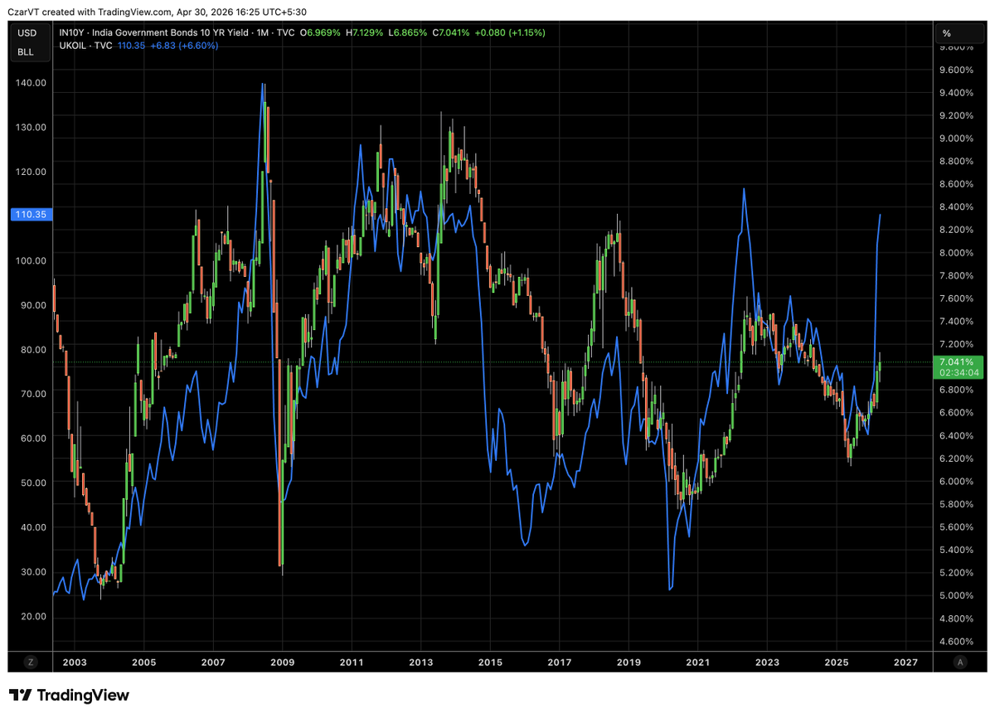Viewport: 995px width, 718px height.
Task: Click the 60.00 label on left price axis
Action: [x=33, y=439]
